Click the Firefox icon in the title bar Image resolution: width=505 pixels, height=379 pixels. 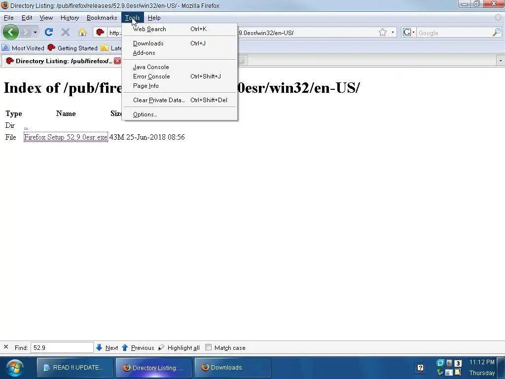5,5
